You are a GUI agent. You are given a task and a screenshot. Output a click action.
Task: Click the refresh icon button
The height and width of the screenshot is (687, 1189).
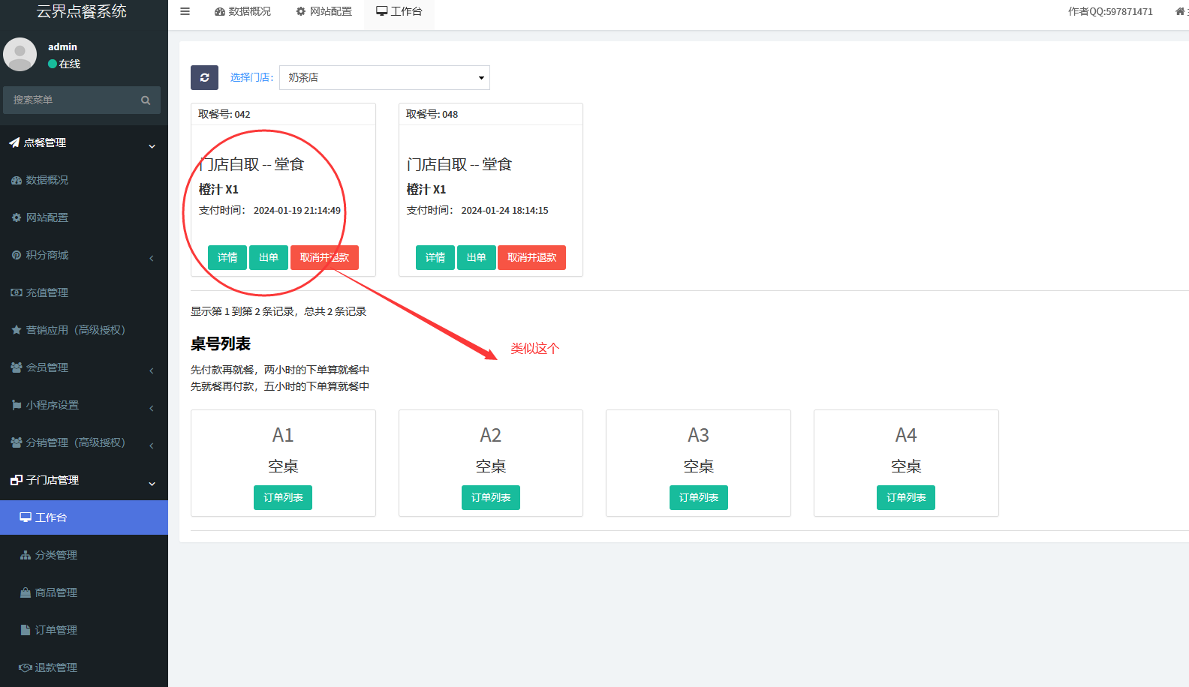204,77
